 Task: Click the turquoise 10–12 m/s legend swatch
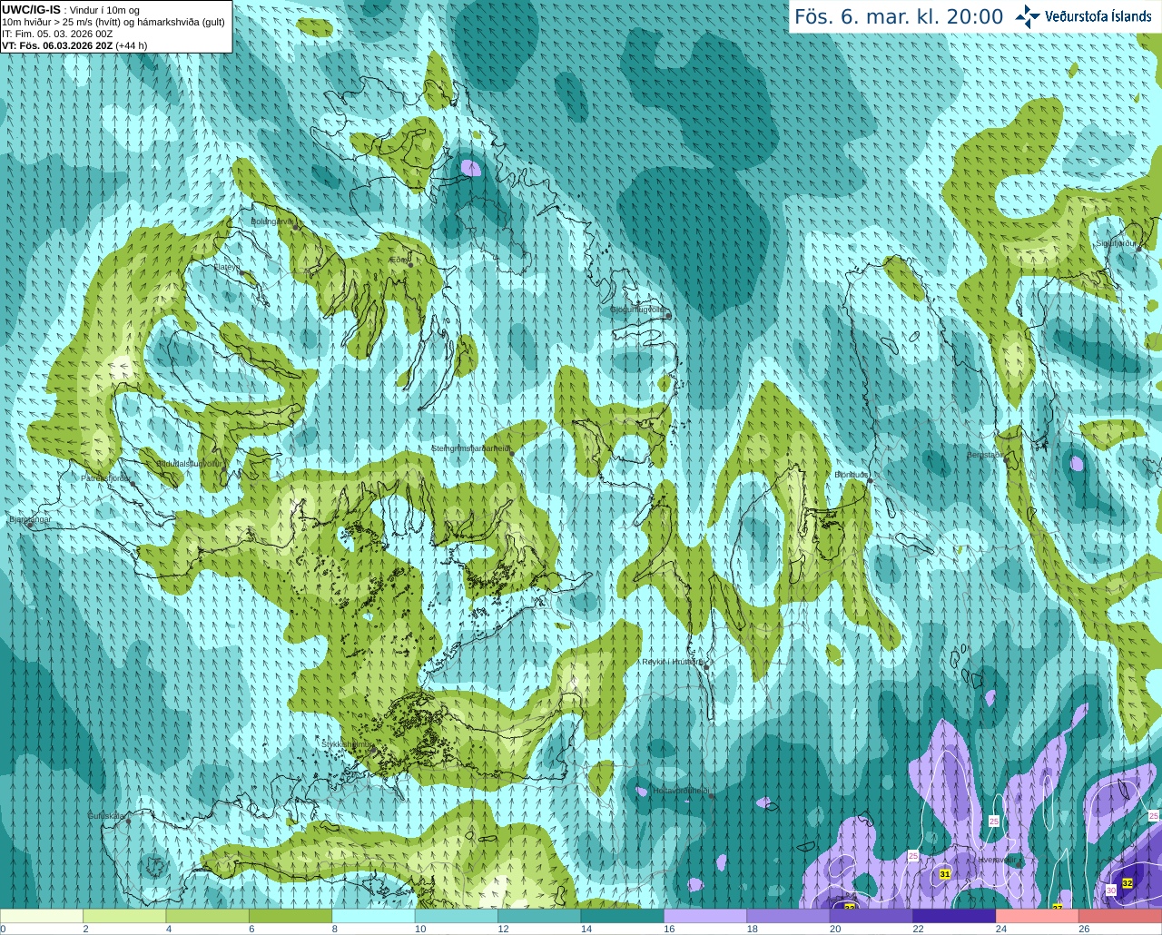click(457, 916)
